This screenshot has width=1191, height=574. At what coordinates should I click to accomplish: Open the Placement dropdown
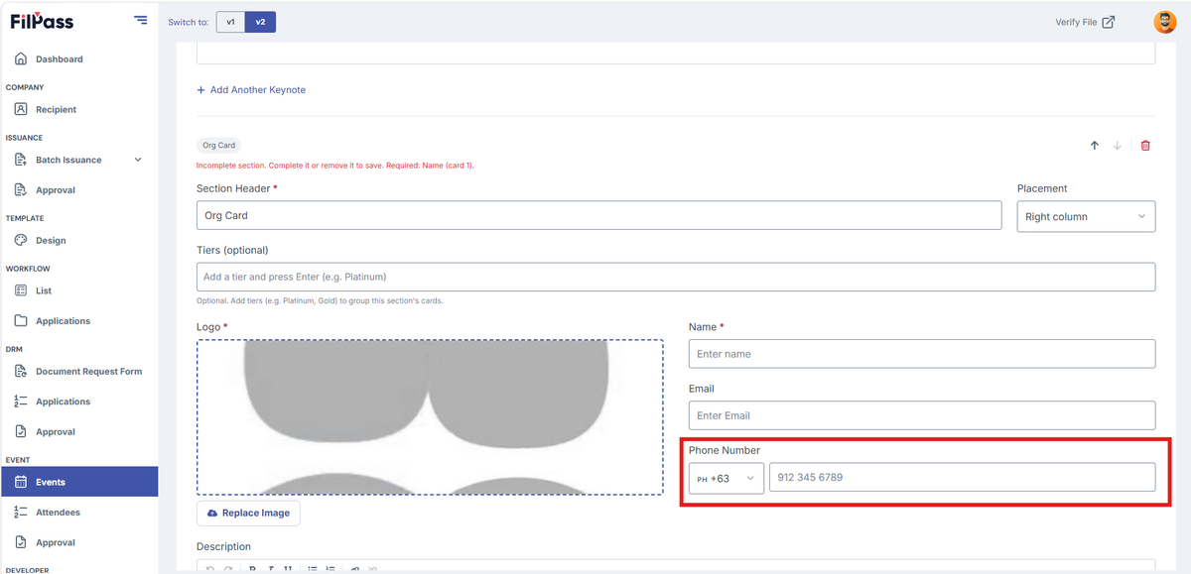pyautogui.click(x=1086, y=217)
